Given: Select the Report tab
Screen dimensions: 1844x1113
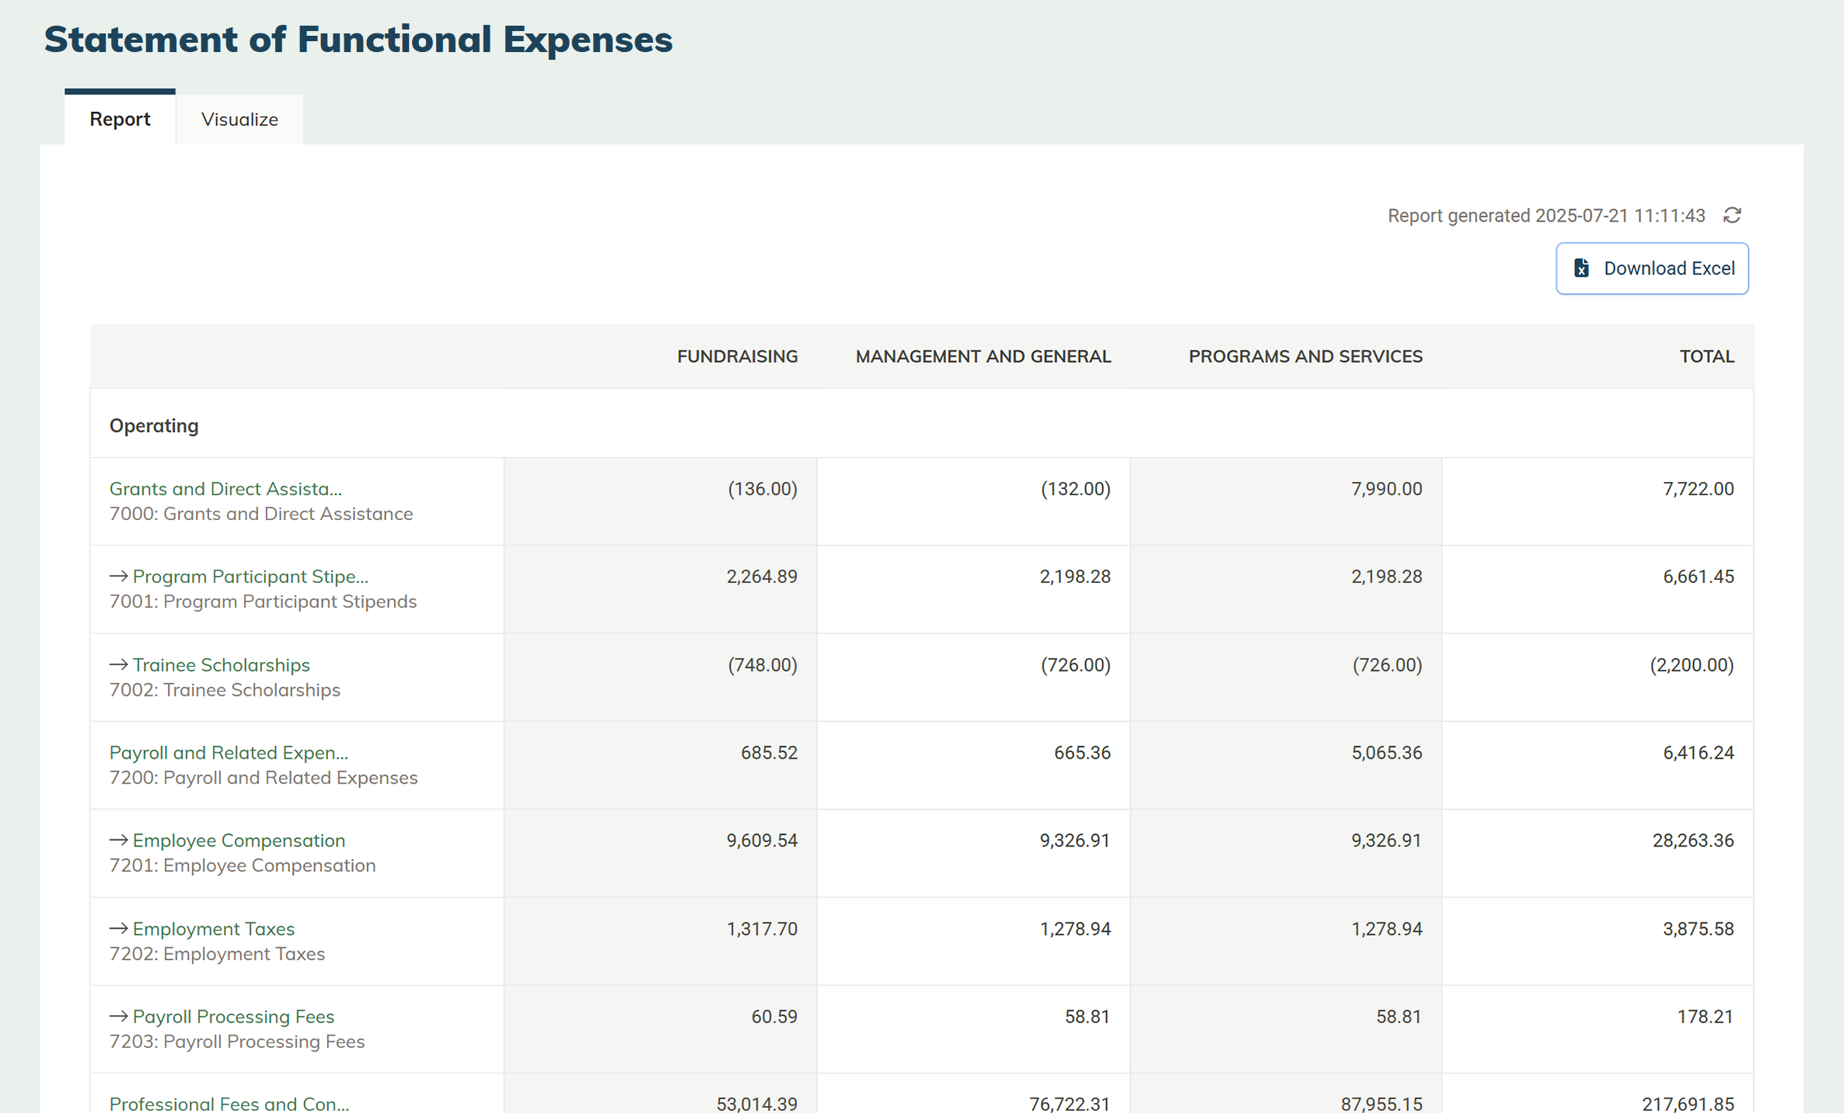Looking at the screenshot, I should pos(120,119).
